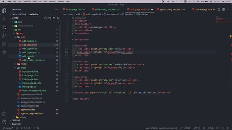
Task: Change UTF-8 file encoding
Action: pos(197,128)
